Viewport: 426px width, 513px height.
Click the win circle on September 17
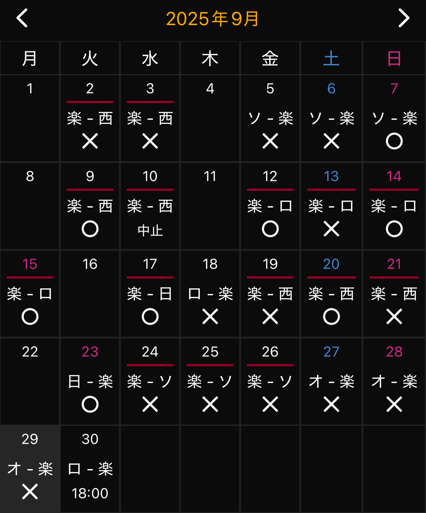point(150,317)
